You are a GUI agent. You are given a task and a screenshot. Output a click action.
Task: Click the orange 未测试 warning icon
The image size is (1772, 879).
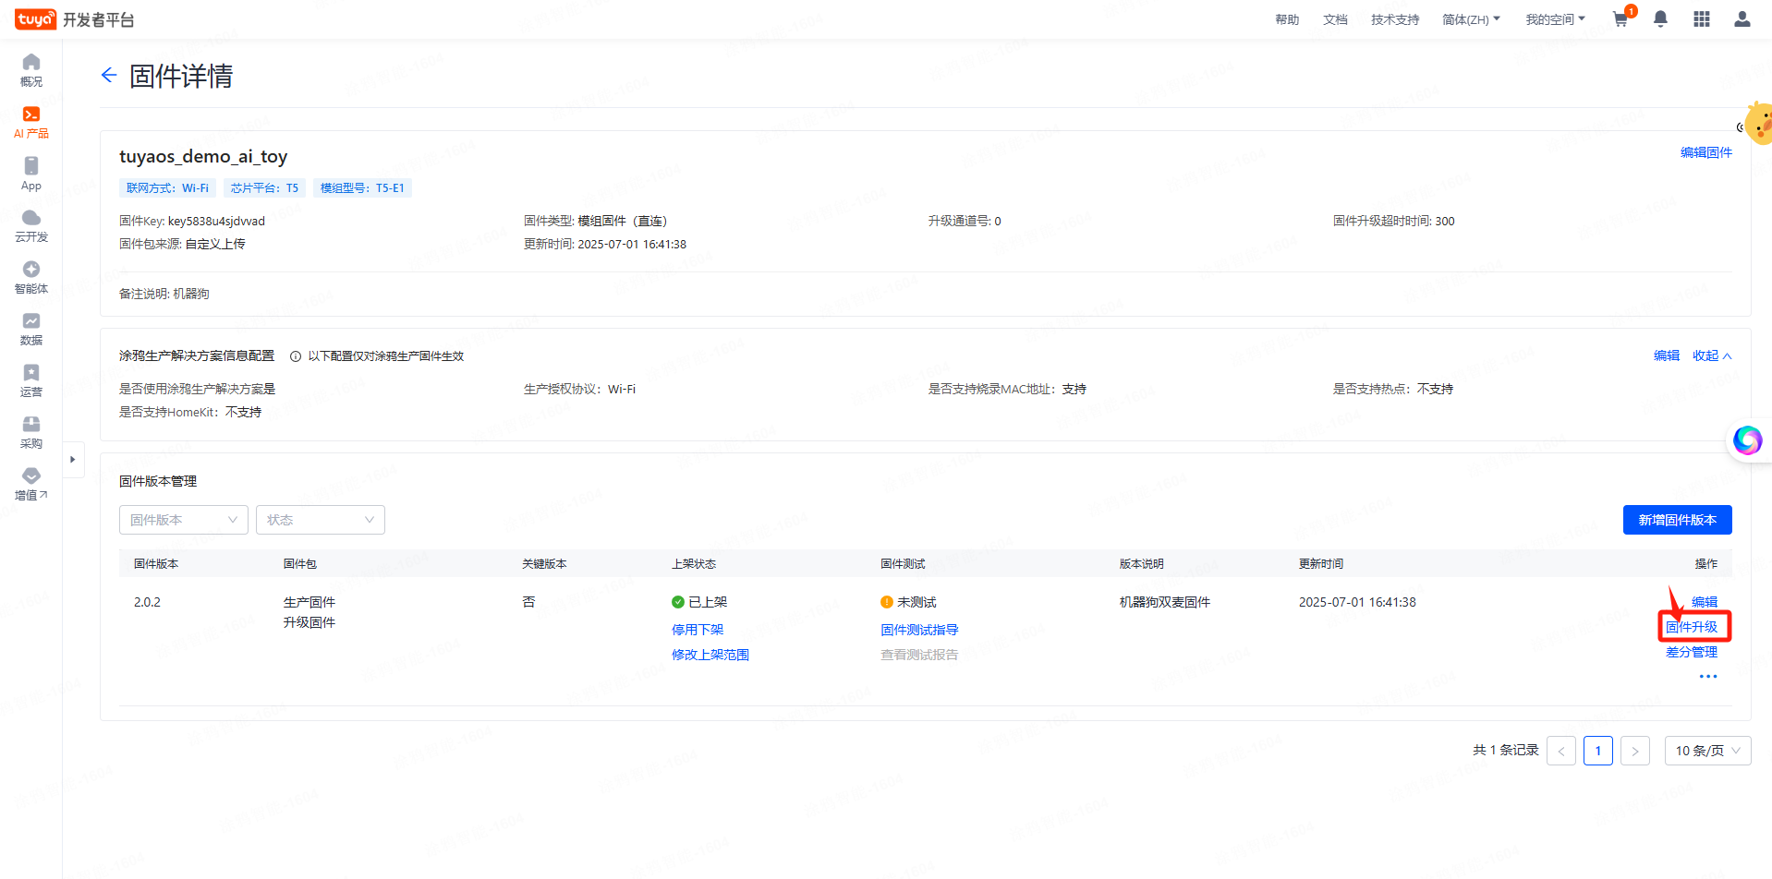887,602
